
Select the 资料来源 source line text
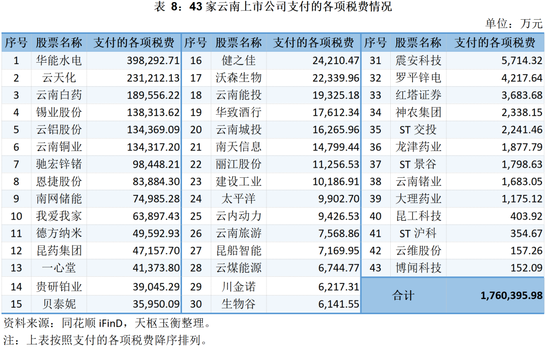pos(106,323)
